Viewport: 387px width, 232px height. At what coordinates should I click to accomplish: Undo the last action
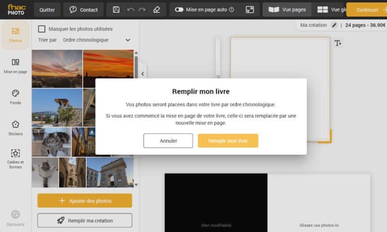pos(131,10)
